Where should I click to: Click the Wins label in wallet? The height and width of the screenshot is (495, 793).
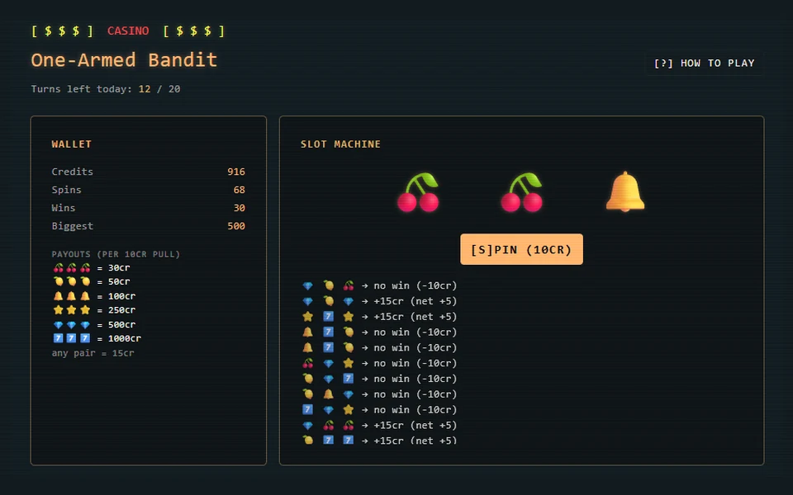pyautogui.click(x=64, y=208)
